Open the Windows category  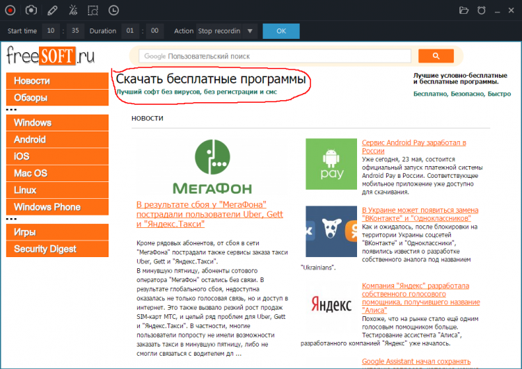point(57,123)
